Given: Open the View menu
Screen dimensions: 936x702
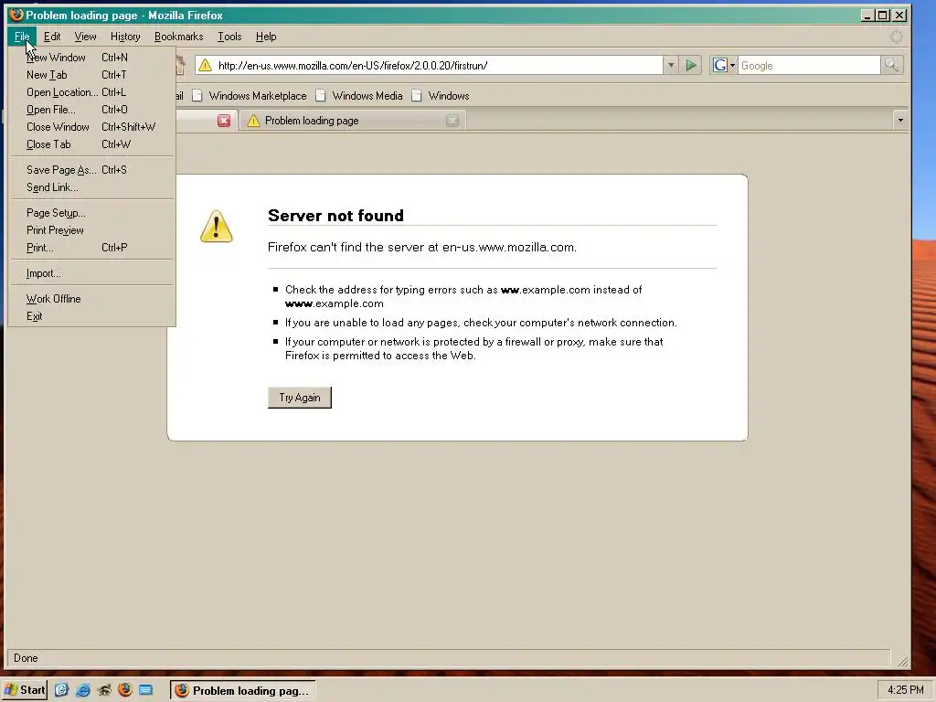Looking at the screenshot, I should 85,37.
